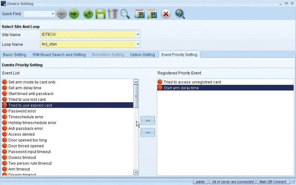Image resolution: width=296 pixels, height=185 pixels.
Task: Click the green forward arrow icon
Action: pos(74,14)
